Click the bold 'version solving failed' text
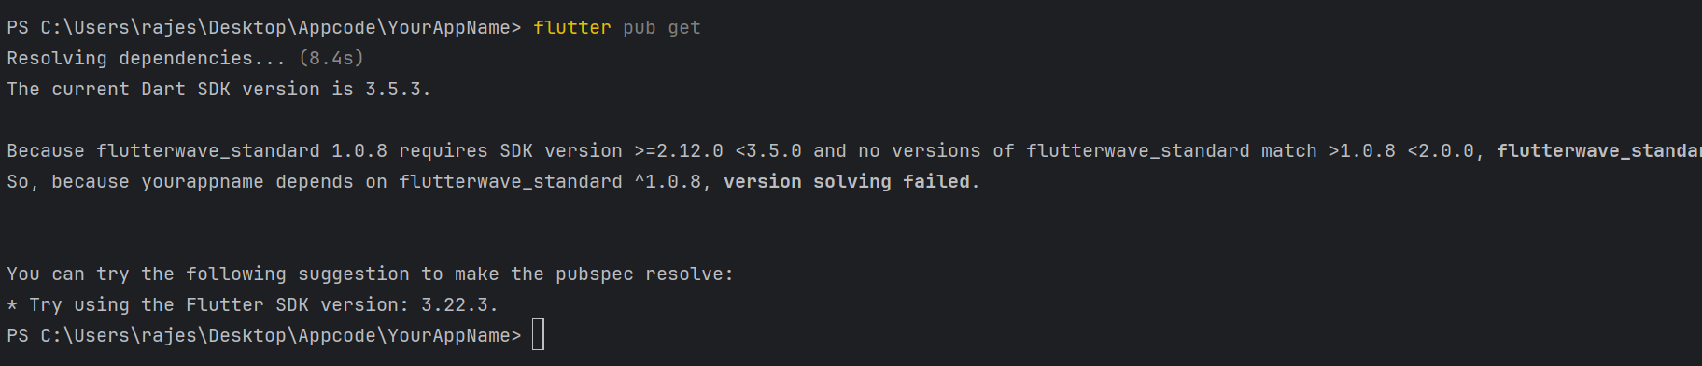This screenshot has width=1702, height=366. click(847, 182)
